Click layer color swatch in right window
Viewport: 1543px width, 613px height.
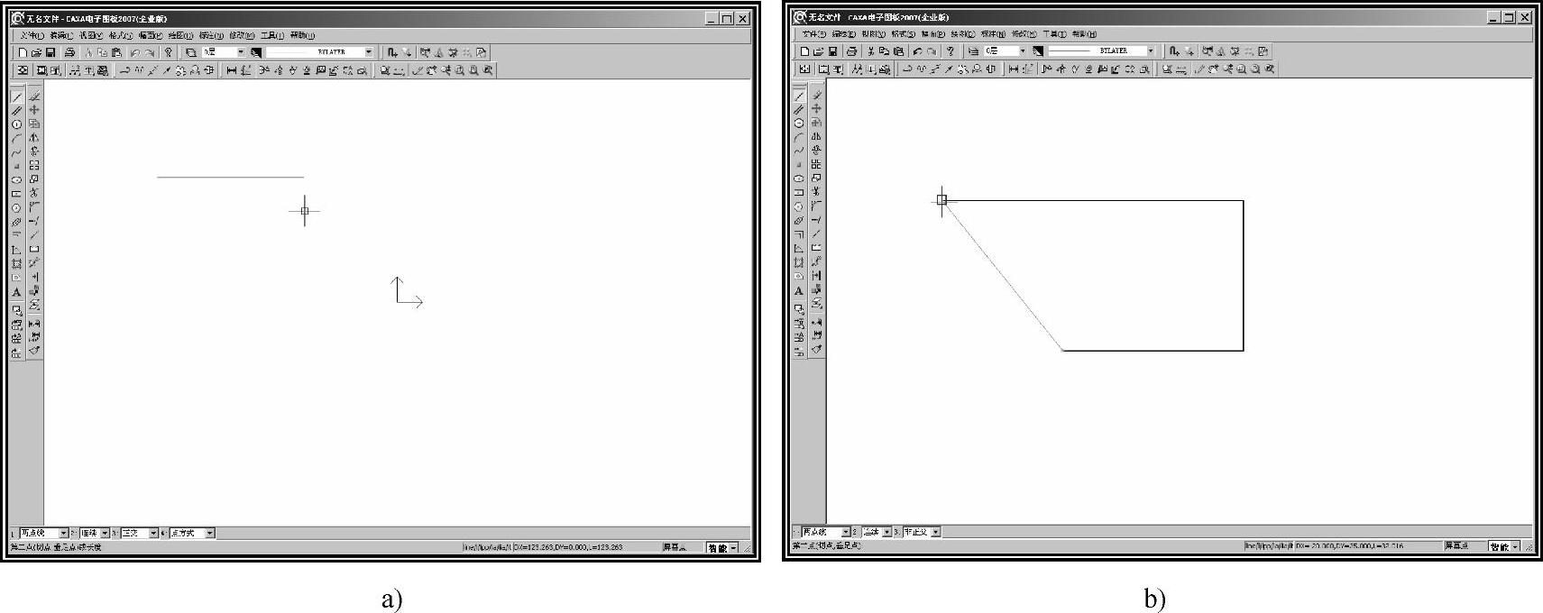[1038, 50]
